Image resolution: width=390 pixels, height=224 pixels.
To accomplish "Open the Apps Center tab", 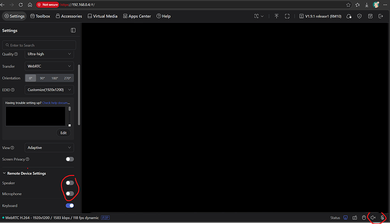I will (x=137, y=16).
